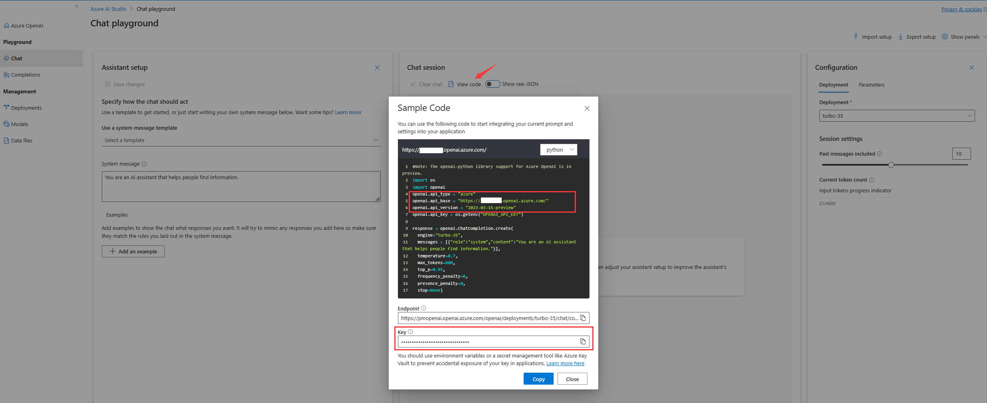The image size is (987, 403).
Task: Click Add an example button
Action: (133, 251)
